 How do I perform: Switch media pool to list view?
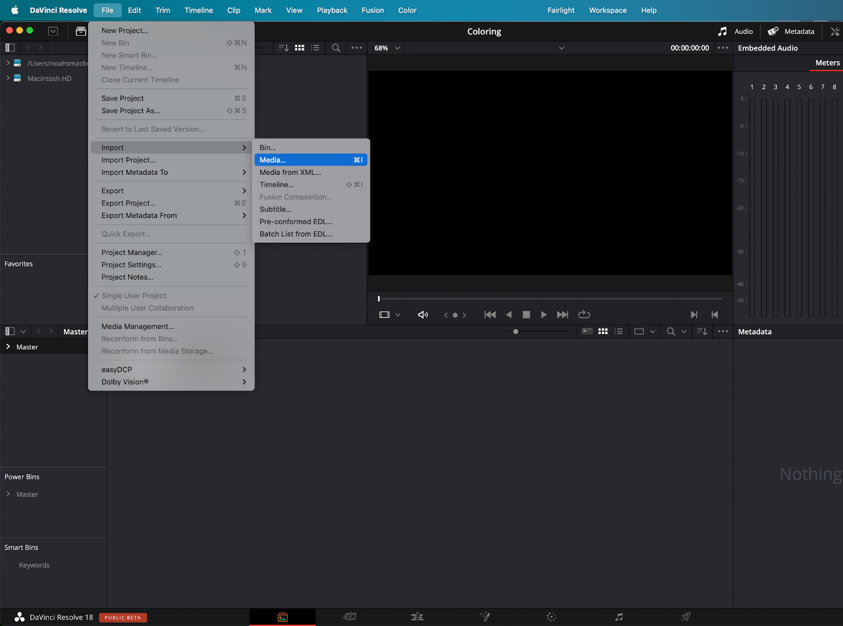(x=619, y=332)
